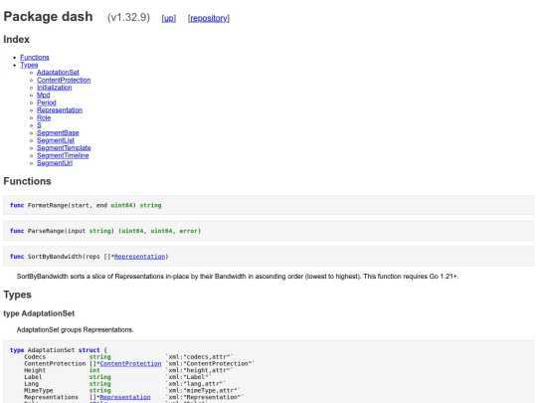Click the xml:"mimeType,attr" tag
This screenshot has width=537, height=403.
pyautogui.click(x=203, y=390)
